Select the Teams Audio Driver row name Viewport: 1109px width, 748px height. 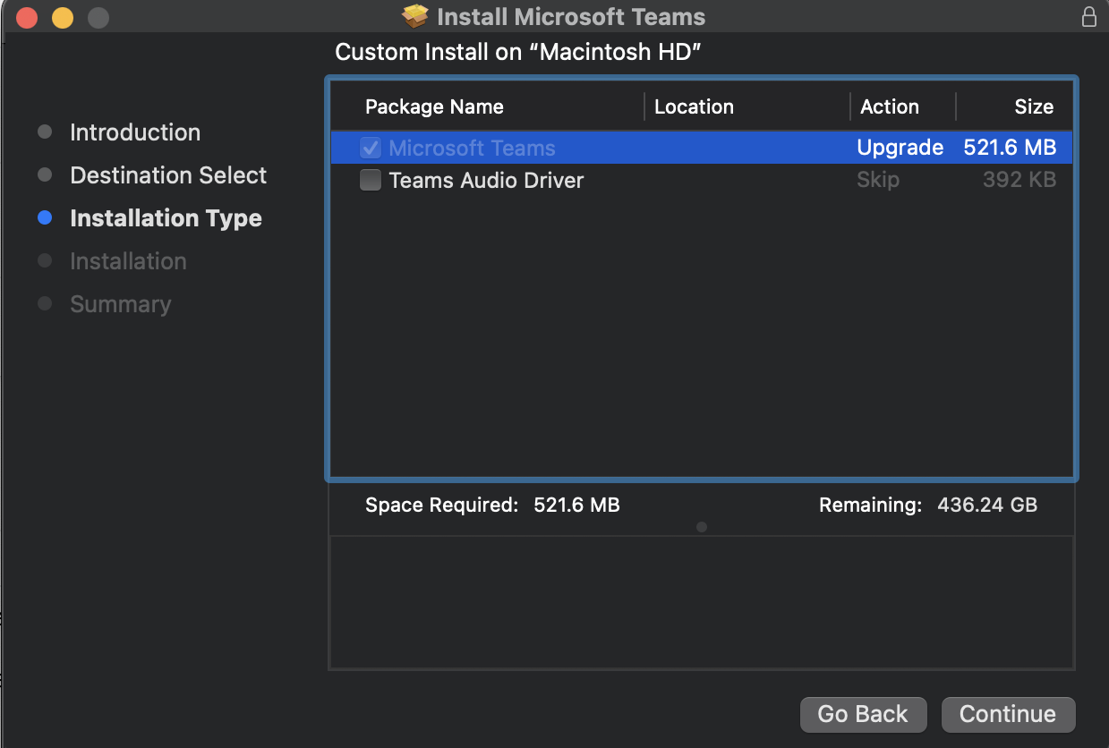[486, 181]
